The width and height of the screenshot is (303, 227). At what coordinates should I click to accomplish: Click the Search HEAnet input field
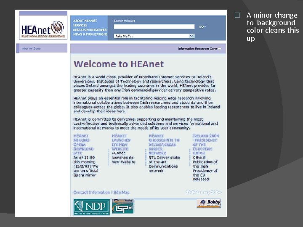(x=154, y=26)
